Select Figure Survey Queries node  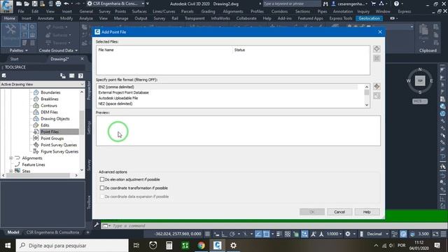click(x=59, y=152)
